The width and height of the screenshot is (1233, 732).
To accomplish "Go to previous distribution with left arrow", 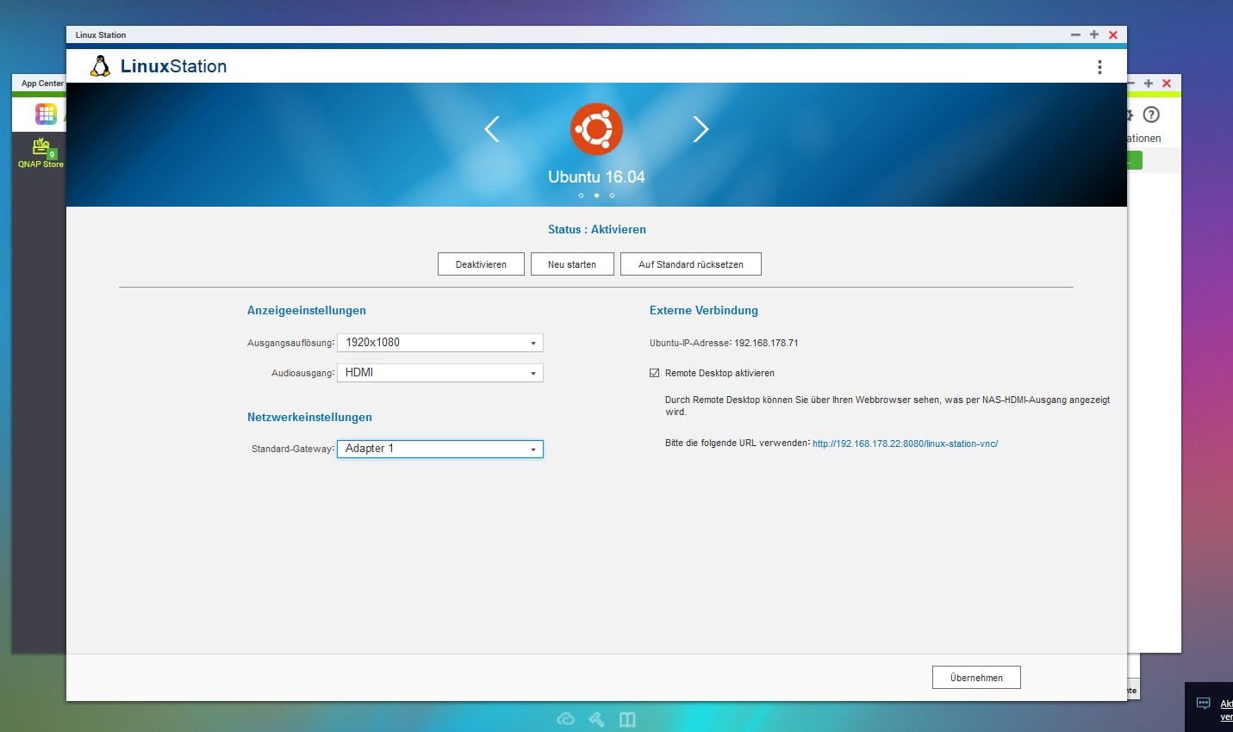I will 492,129.
